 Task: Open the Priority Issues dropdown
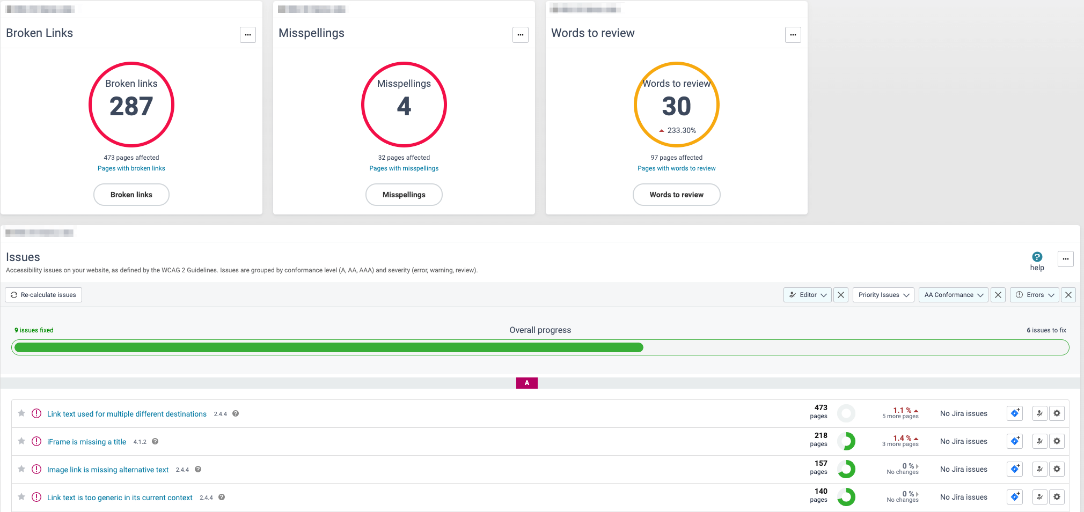(x=883, y=295)
